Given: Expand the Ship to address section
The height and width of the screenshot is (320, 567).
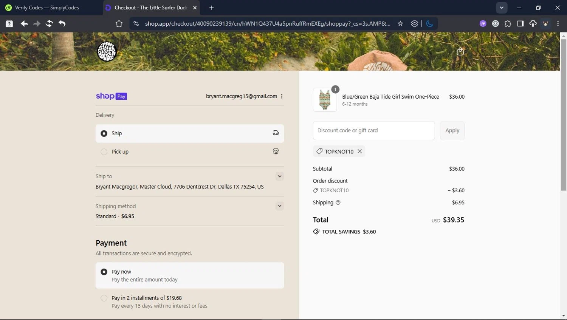Looking at the screenshot, I should pyautogui.click(x=280, y=176).
